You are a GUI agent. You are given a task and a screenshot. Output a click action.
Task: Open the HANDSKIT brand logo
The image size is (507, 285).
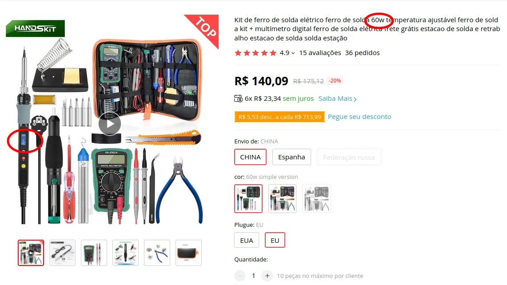tap(35, 28)
